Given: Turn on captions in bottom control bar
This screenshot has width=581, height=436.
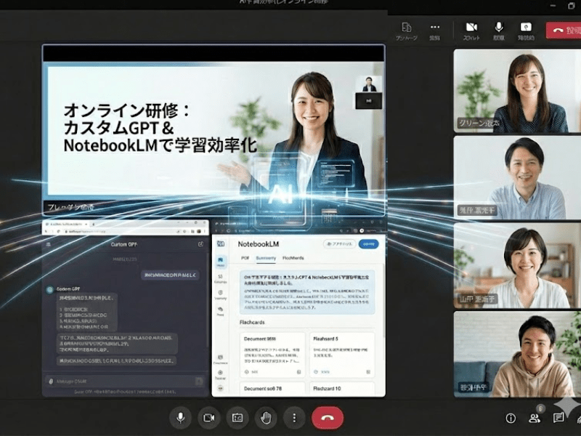Looking at the screenshot, I should click(x=237, y=417).
